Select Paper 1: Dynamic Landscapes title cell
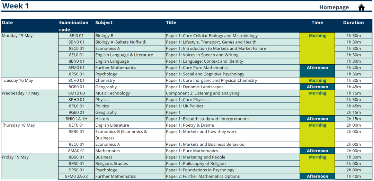Image resolution: width=374 pixels, height=181 pixels. point(233,87)
